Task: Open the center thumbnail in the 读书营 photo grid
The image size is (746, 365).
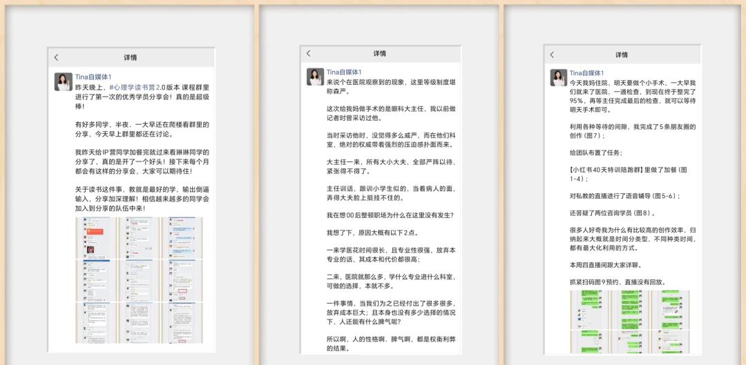Action: click(138, 280)
